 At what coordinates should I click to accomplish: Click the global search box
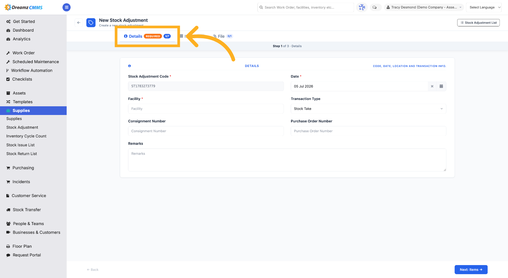coord(306,7)
